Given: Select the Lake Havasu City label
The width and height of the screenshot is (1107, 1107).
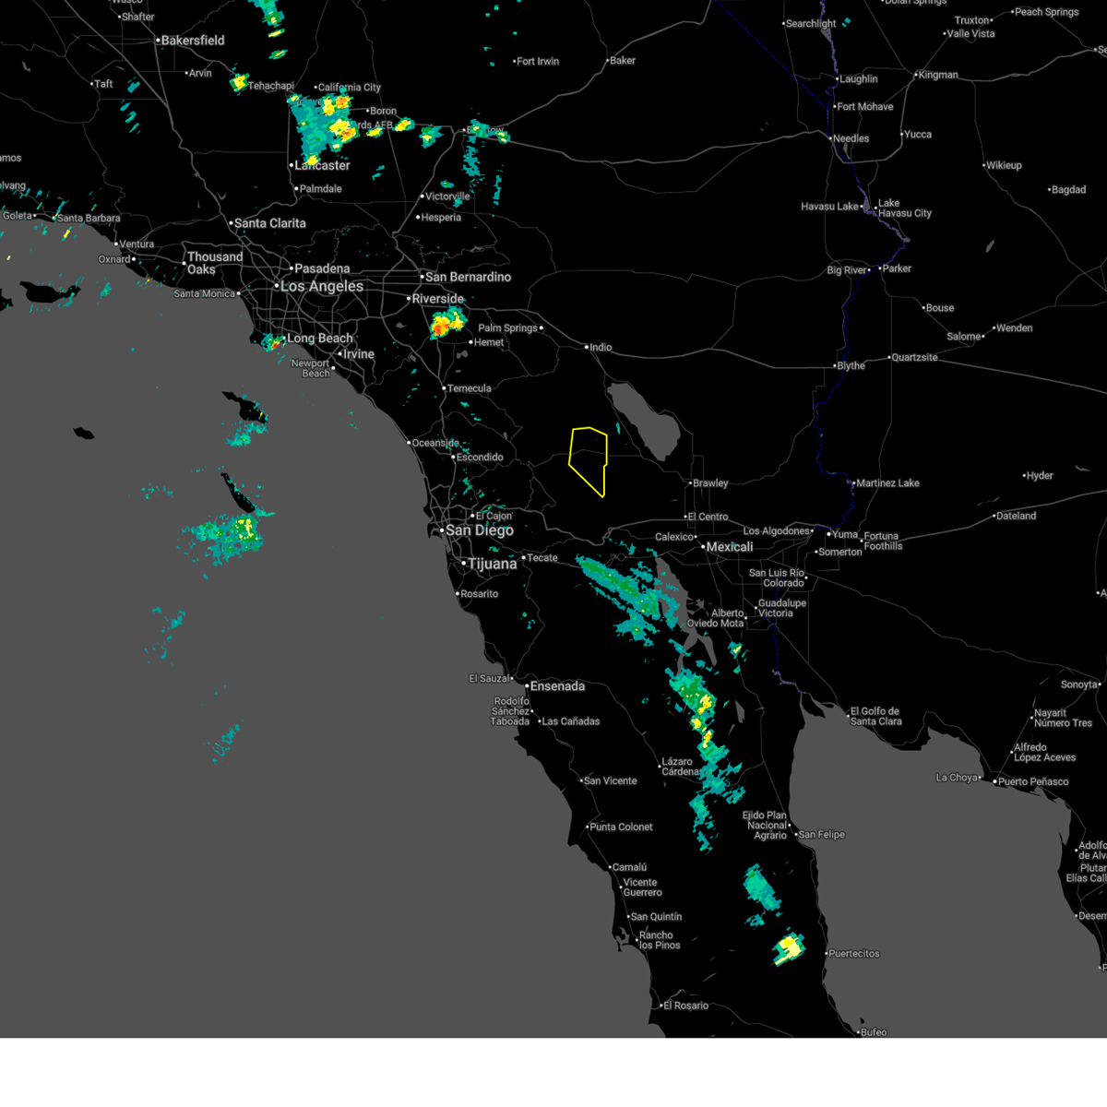Looking at the screenshot, I should (x=904, y=208).
